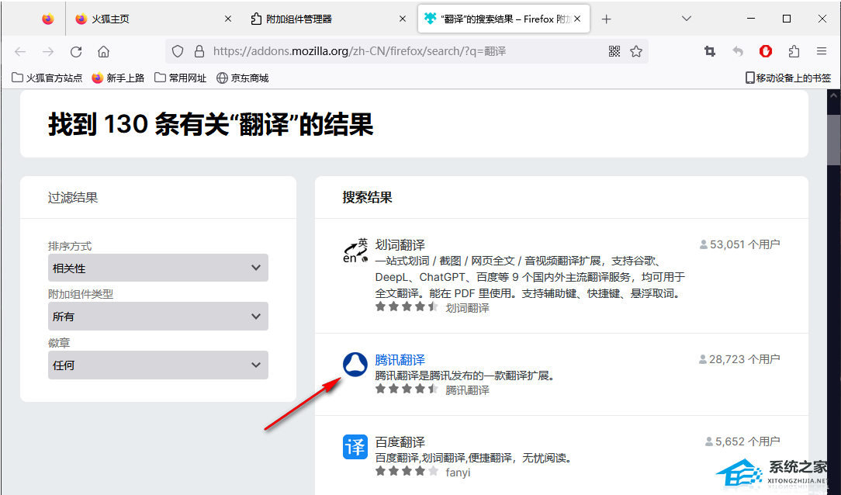Viewport: 841px width, 495px height.
Task: Open the Firefox hamburger menu
Action: pos(822,51)
